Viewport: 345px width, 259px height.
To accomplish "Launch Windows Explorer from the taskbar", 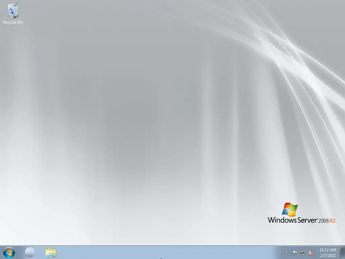I will pos(51,253).
